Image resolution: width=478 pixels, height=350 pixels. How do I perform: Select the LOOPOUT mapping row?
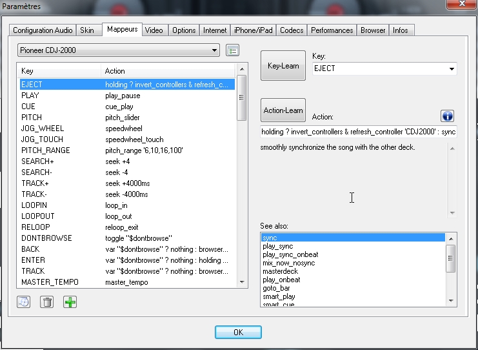127,216
